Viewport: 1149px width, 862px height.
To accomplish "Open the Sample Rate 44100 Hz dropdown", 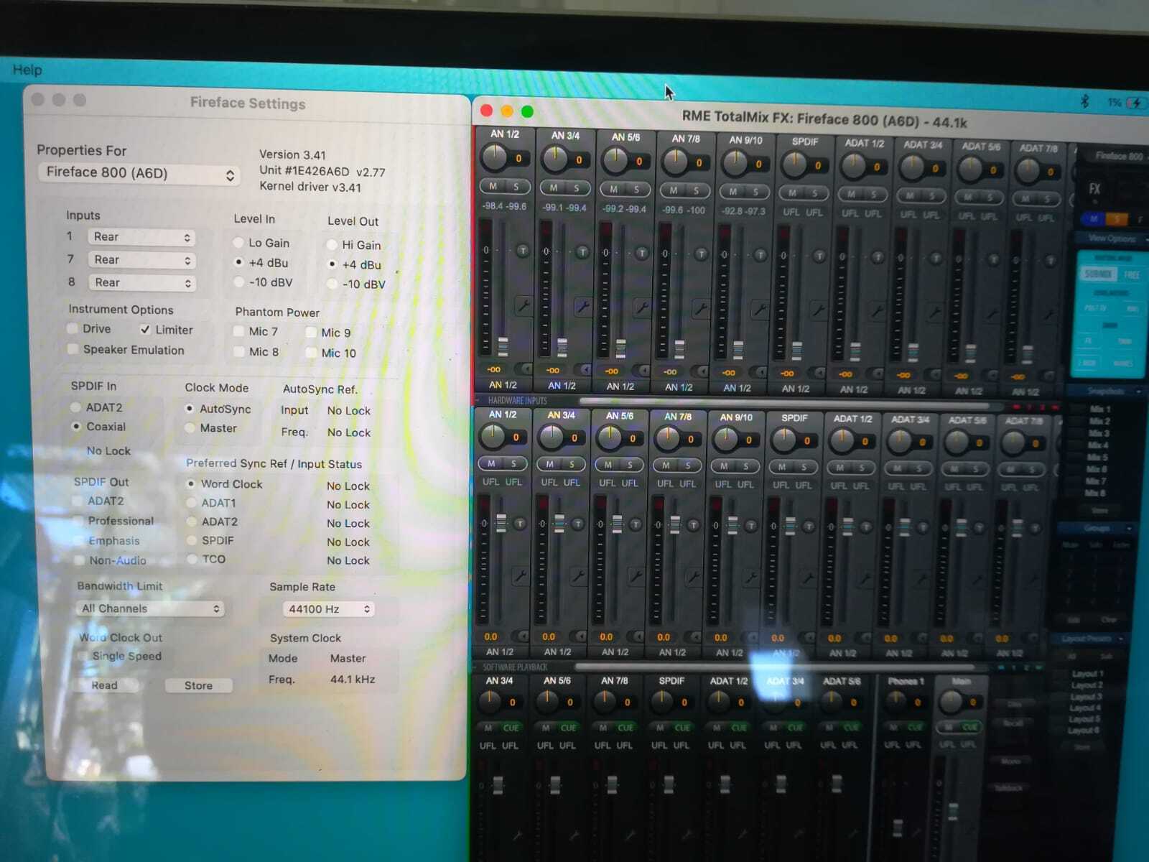I will pyautogui.click(x=329, y=609).
